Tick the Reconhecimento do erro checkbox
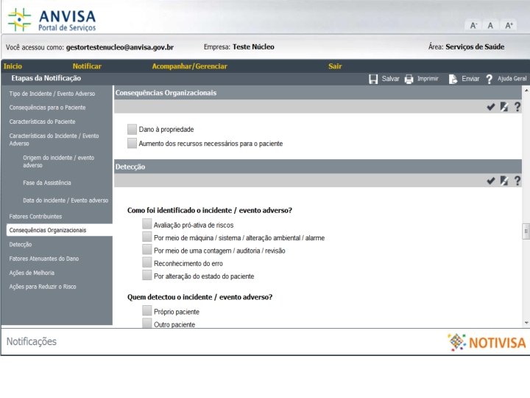This screenshot has width=530, height=398. [x=146, y=262]
